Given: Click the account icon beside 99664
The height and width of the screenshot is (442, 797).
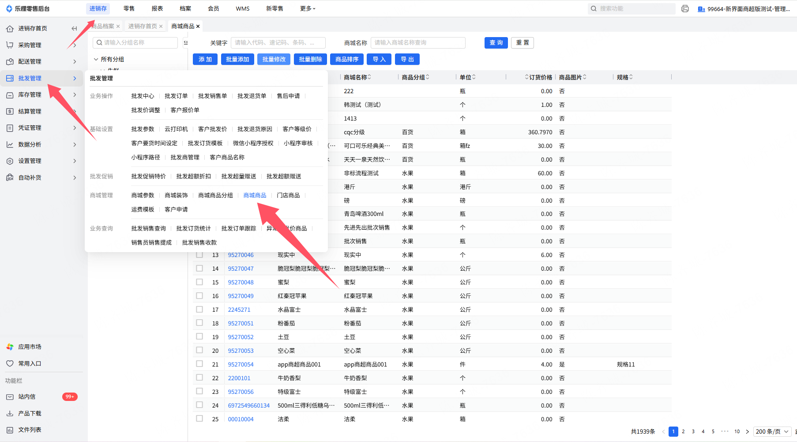Looking at the screenshot, I should tap(701, 9).
